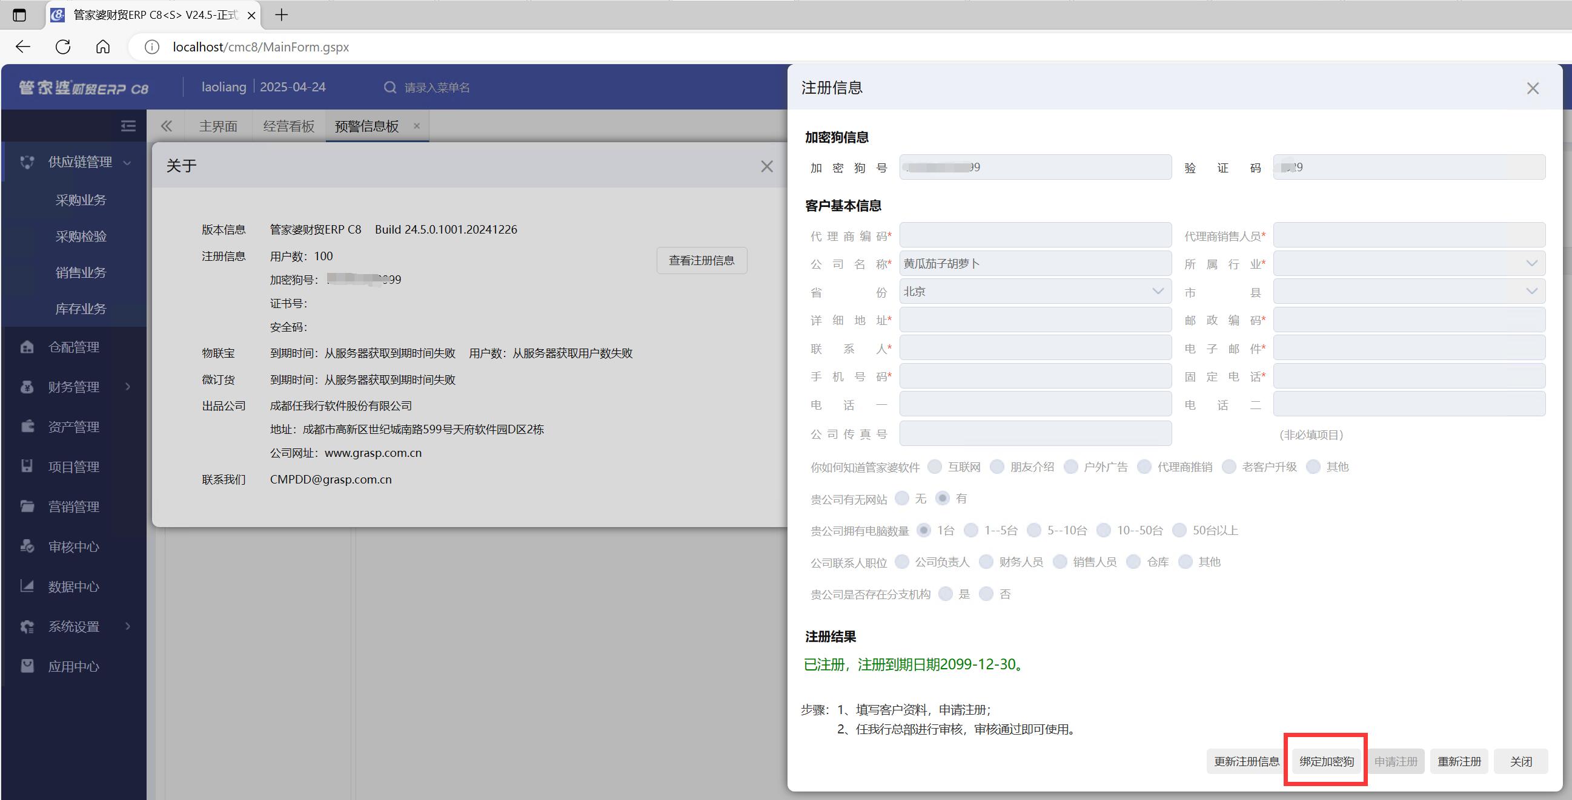The width and height of the screenshot is (1572, 800).
Task: Click 项目管理 icon
Action: click(x=27, y=467)
